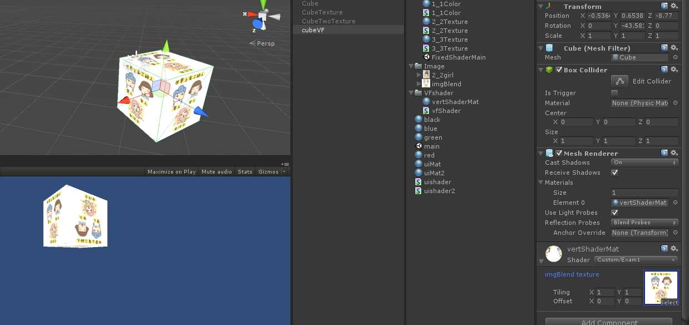Uncheck Receive Shadows
Viewport: 689px width, 325px height.
614,173
